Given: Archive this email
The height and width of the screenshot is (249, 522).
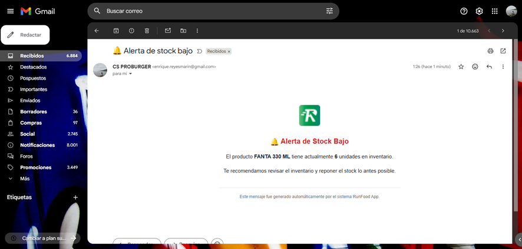Looking at the screenshot, I should (x=116, y=31).
